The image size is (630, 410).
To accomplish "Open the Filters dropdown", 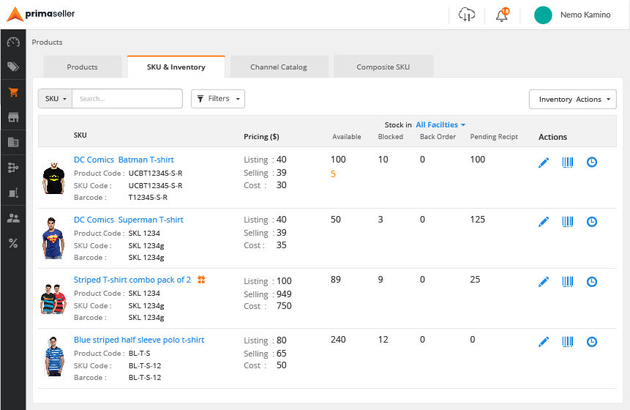I will pos(218,99).
